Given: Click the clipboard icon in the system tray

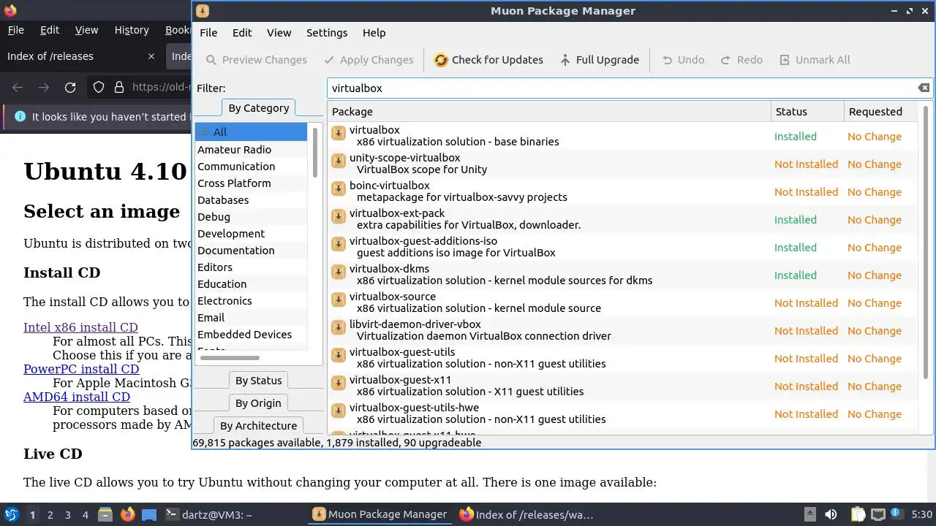Looking at the screenshot, I should [x=858, y=514].
